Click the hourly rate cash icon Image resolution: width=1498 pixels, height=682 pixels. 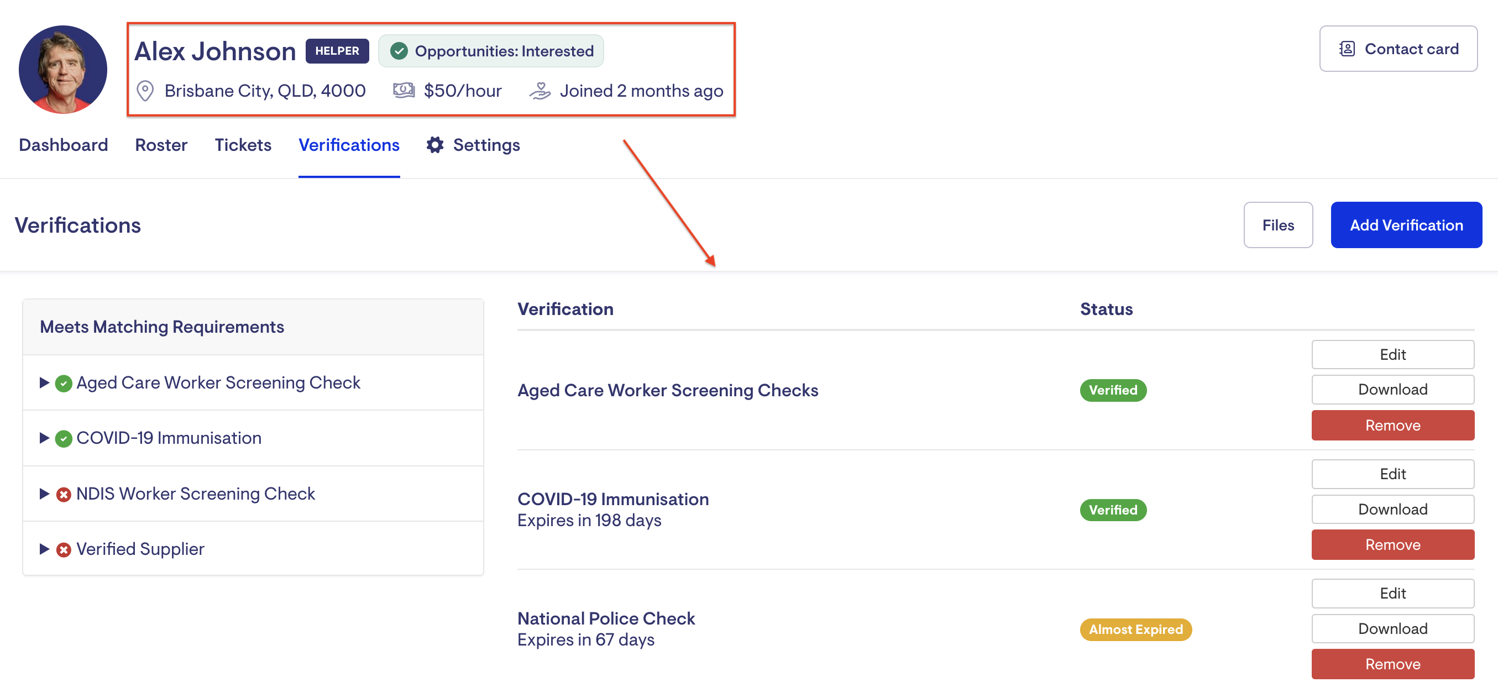(404, 90)
